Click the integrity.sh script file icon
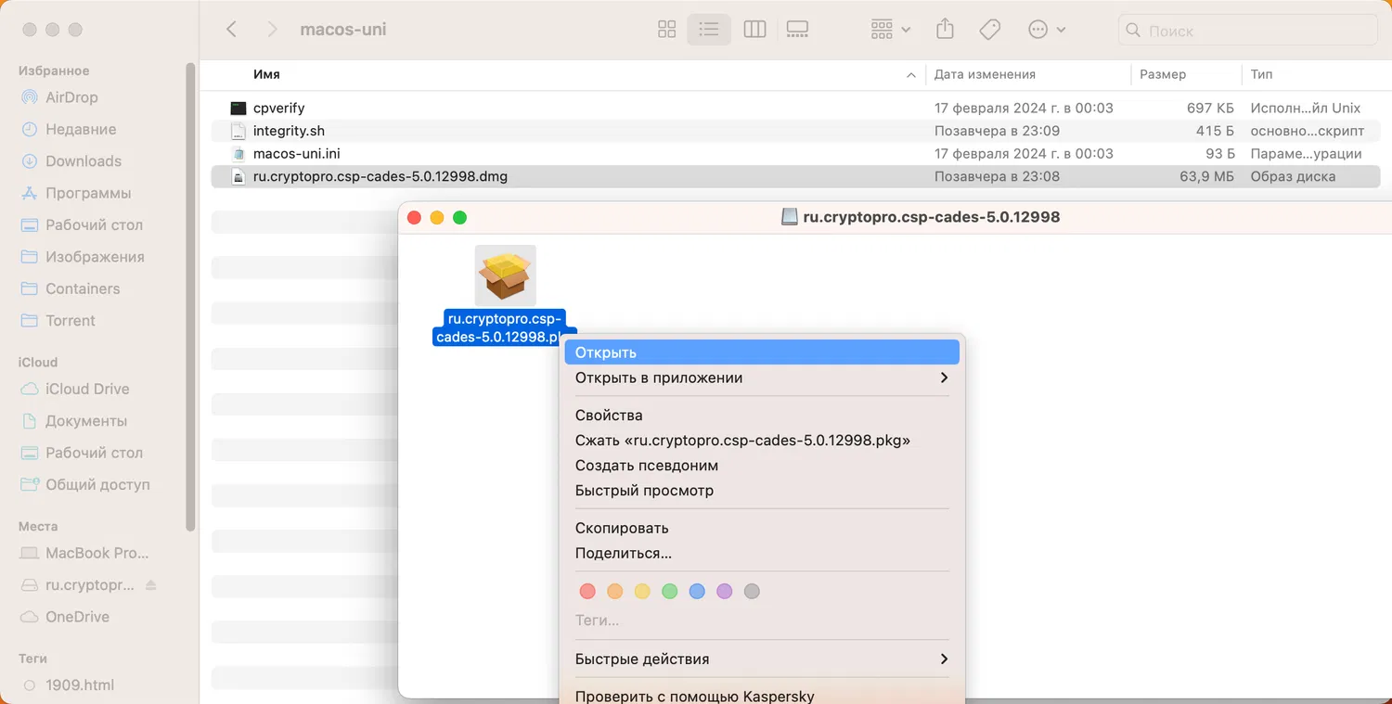Viewport: 1392px width, 704px height. click(238, 131)
